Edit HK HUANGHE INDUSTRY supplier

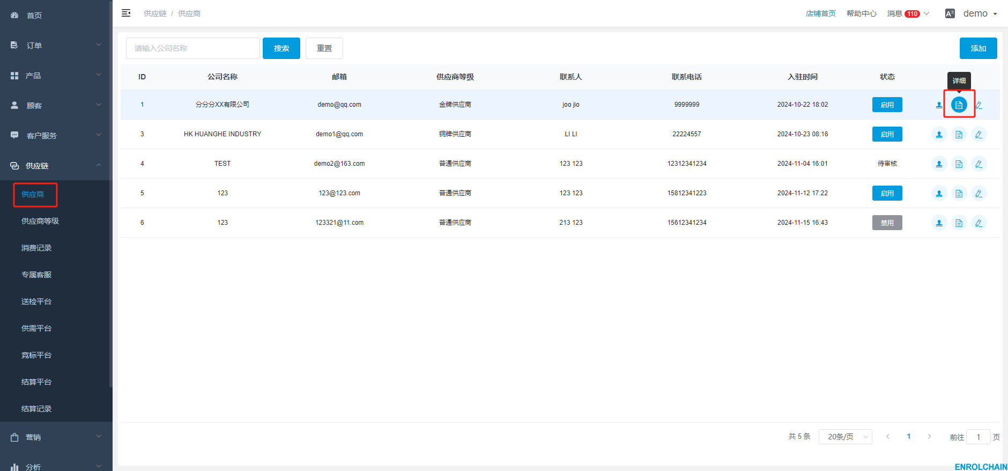979,134
